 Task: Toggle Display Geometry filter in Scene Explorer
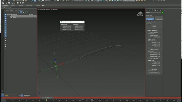[x=5, y=14]
